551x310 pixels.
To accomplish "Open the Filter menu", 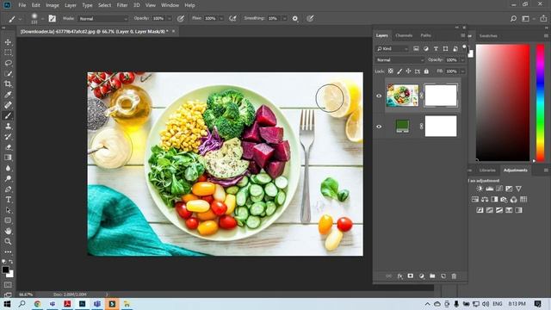I will click(122, 5).
